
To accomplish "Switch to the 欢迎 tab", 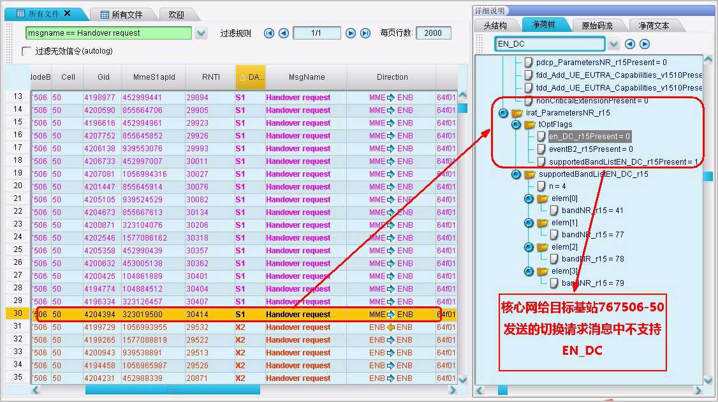I will [172, 15].
